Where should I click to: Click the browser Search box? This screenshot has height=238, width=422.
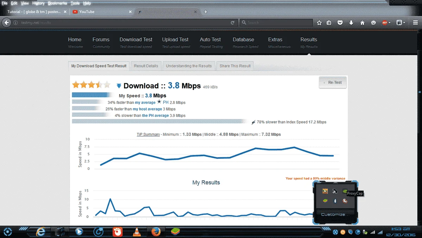276,22
